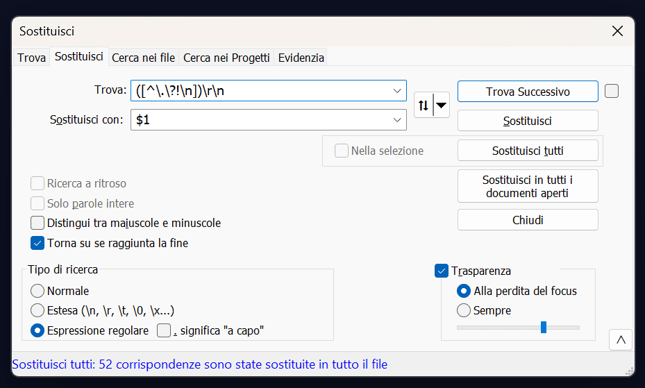Enable Distingui tra maiuscole e minuscole

click(37, 223)
